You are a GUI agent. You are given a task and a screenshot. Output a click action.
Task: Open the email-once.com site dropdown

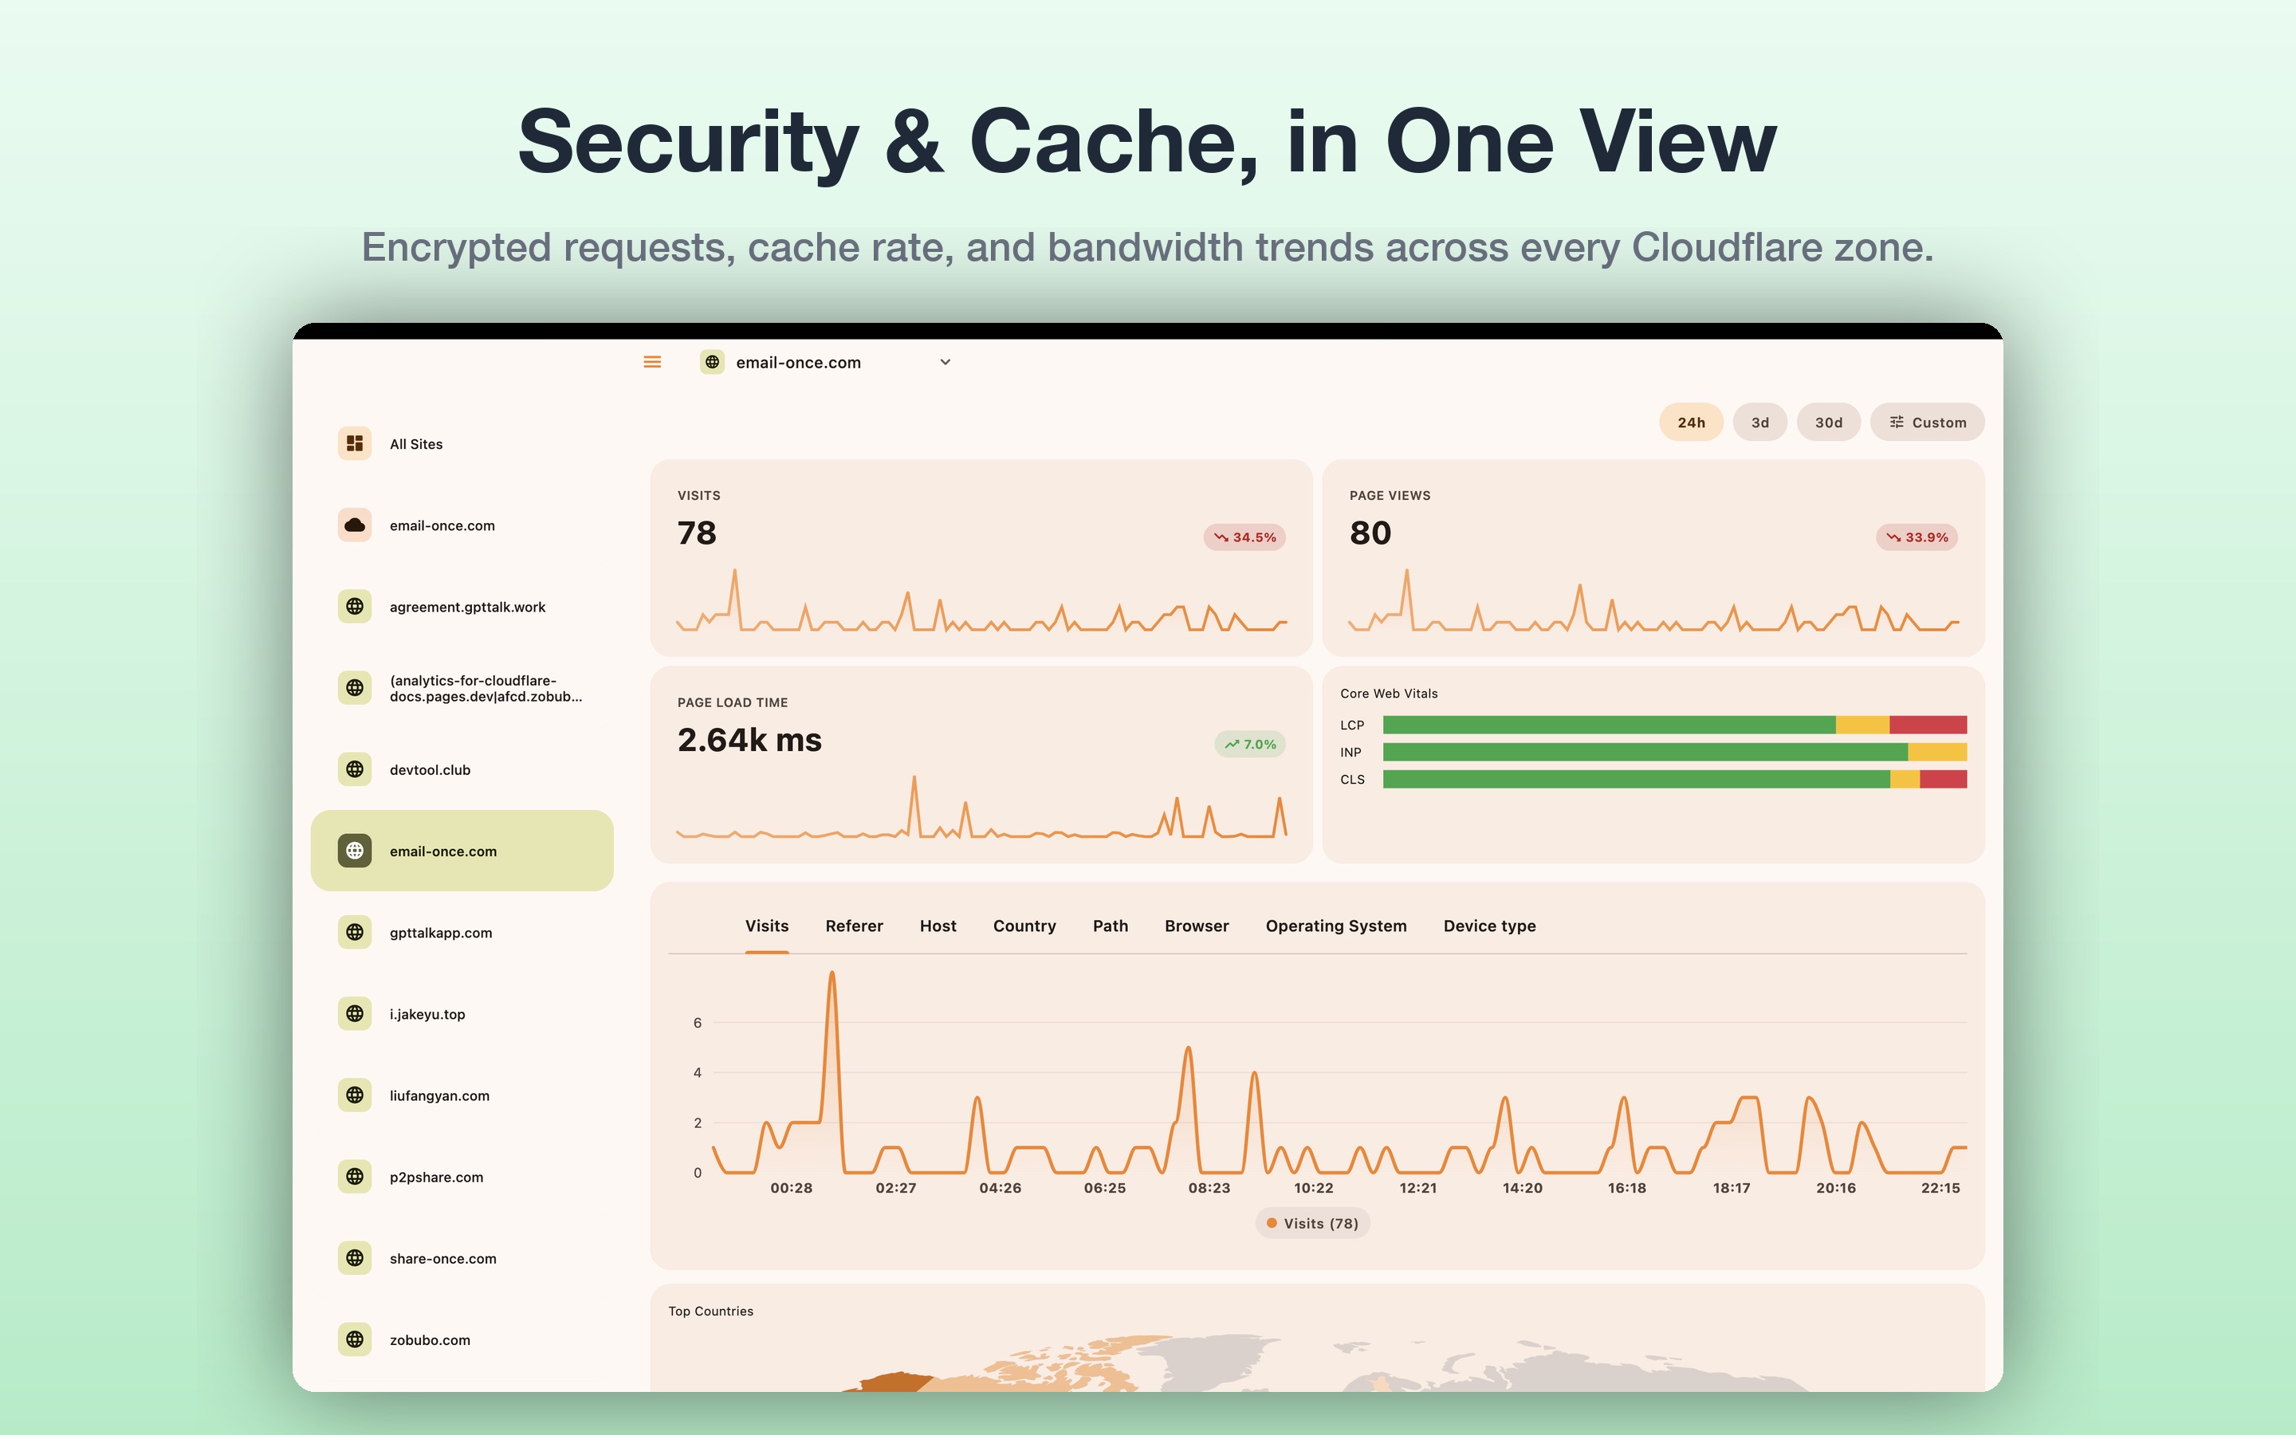[825, 362]
